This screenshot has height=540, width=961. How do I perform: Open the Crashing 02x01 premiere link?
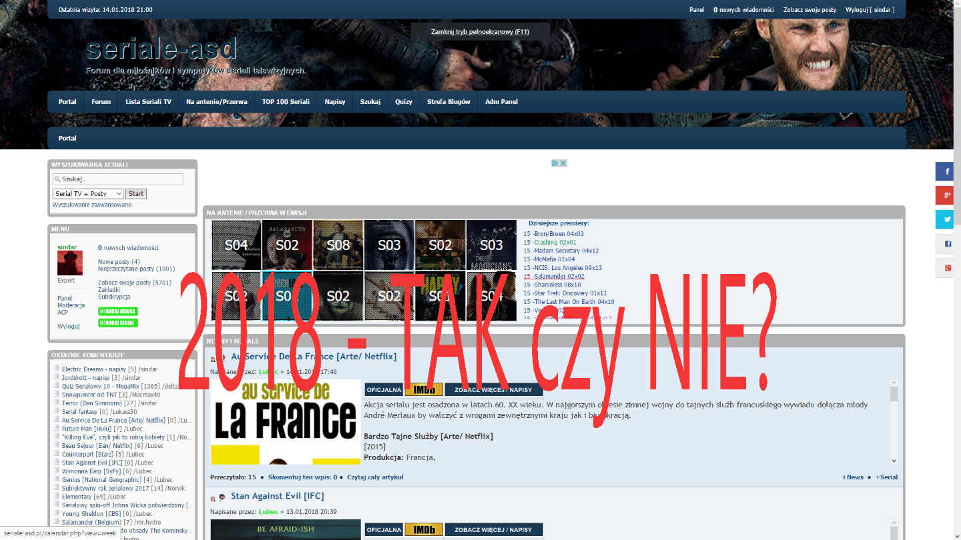555,243
